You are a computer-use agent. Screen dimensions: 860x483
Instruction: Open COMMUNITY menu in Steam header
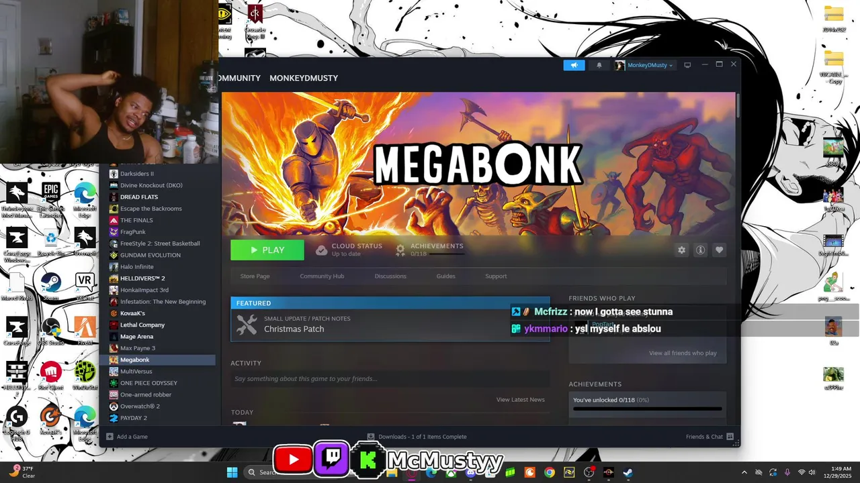[240, 78]
